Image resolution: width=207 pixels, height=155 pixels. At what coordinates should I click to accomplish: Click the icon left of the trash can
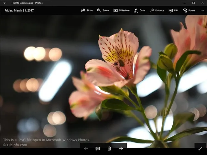pos(97,149)
